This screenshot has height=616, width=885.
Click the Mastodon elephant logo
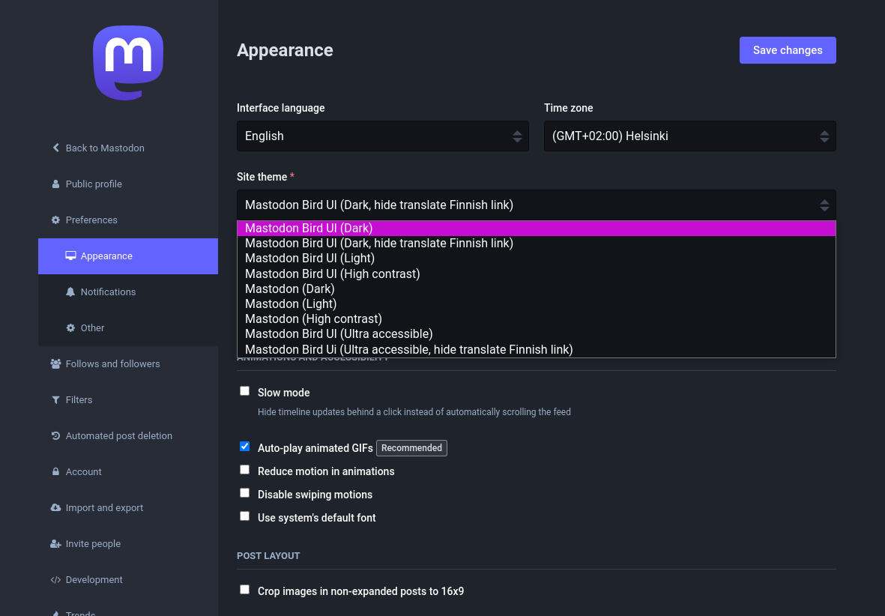click(x=128, y=63)
